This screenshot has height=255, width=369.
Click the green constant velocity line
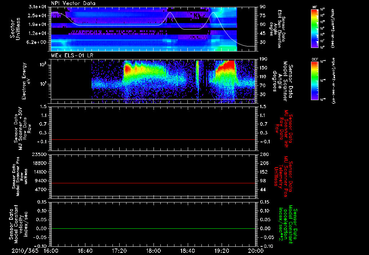[x=153, y=228]
